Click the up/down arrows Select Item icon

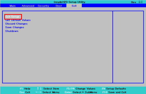[x=39, y=88]
